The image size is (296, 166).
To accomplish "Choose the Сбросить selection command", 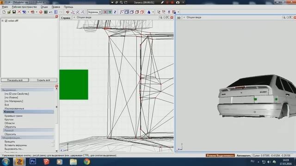I will 10,134.
